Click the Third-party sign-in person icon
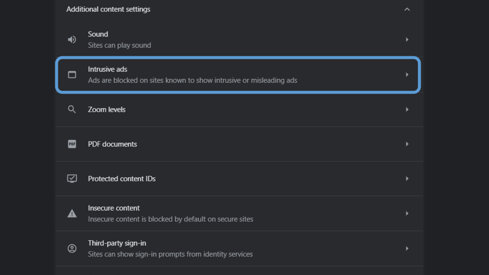This screenshot has width=489, height=275. [72, 248]
